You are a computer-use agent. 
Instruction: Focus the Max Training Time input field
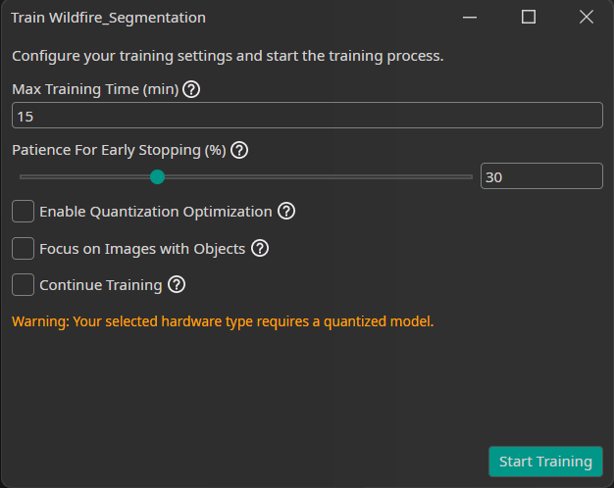(307, 116)
